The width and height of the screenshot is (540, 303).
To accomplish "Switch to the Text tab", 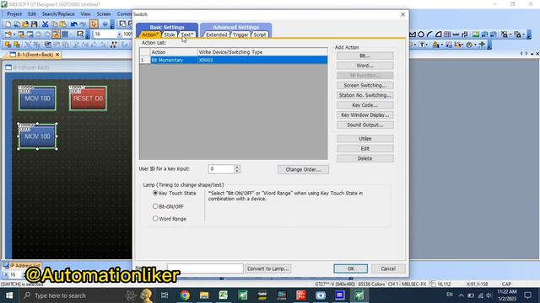I will pyautogui.click(x=186, y=35).
